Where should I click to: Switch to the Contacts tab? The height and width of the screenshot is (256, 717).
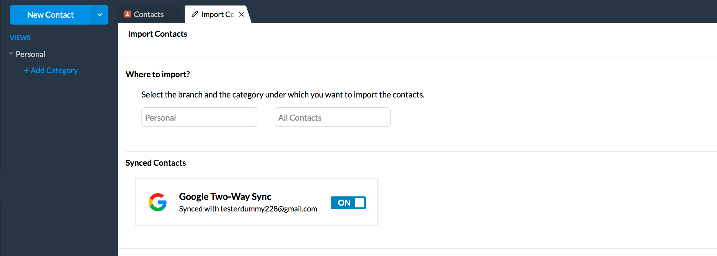[148, 14]
